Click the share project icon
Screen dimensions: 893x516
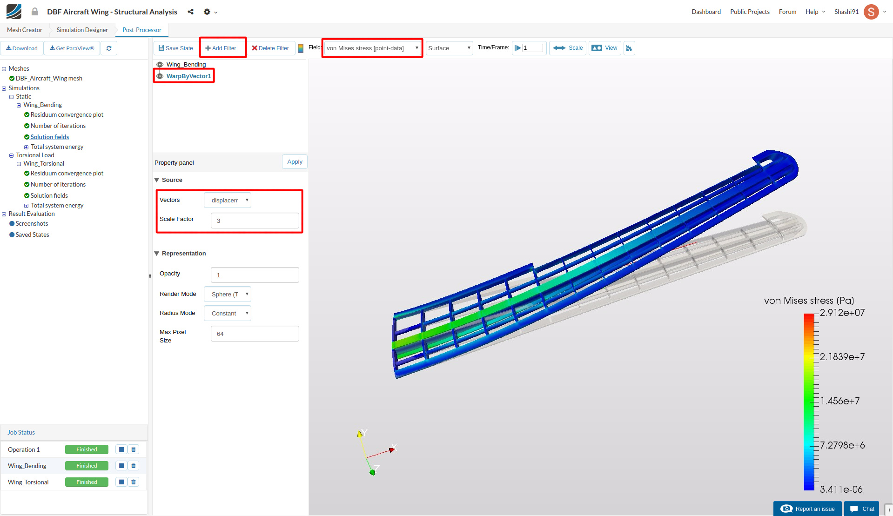191,12
